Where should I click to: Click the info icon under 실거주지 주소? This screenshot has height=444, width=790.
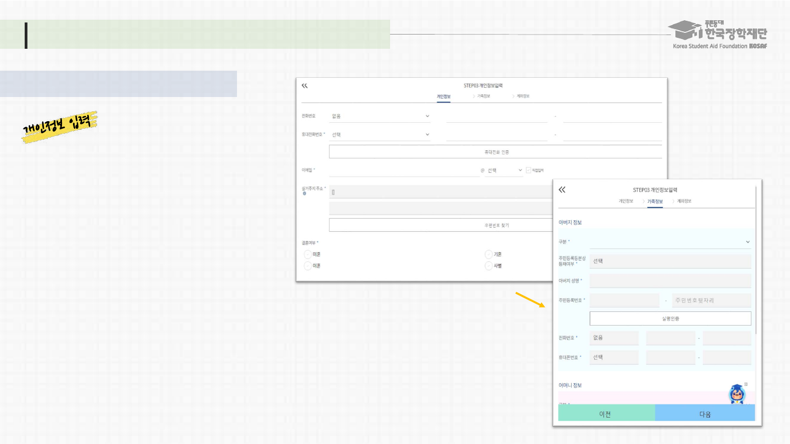pyautogui.click(x=304, y=193)
